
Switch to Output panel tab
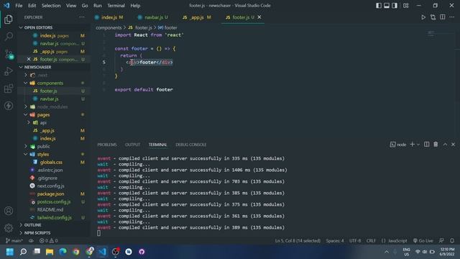[132, 145]
